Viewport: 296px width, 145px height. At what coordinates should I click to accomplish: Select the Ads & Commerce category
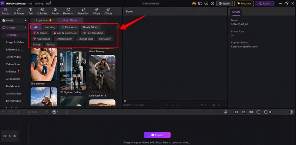pyautogui.click(x=65, y=33)
